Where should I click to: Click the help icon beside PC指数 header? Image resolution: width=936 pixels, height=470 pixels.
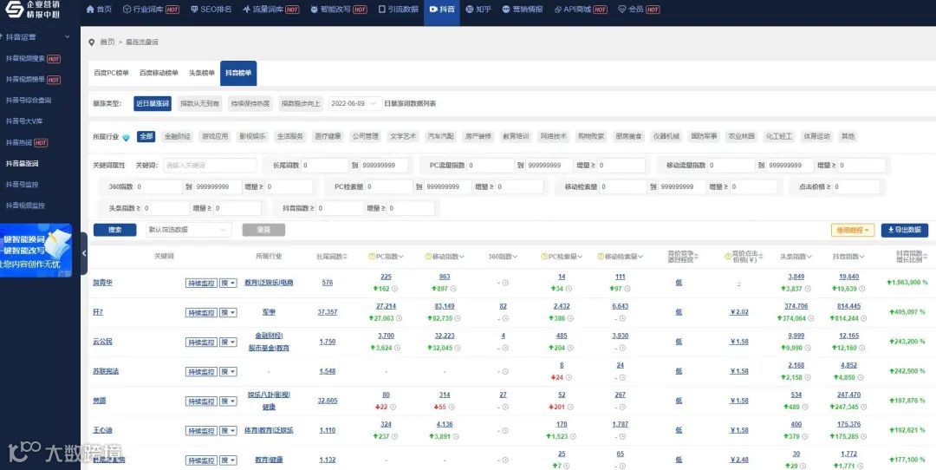(371, 257)
